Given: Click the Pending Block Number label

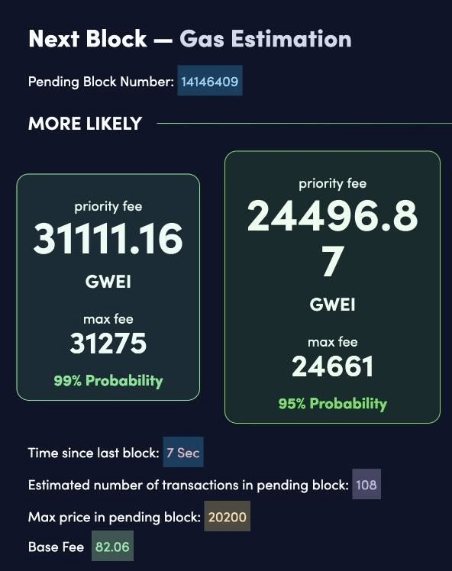Looking at the screenshot, I should [x=102, y=82].
